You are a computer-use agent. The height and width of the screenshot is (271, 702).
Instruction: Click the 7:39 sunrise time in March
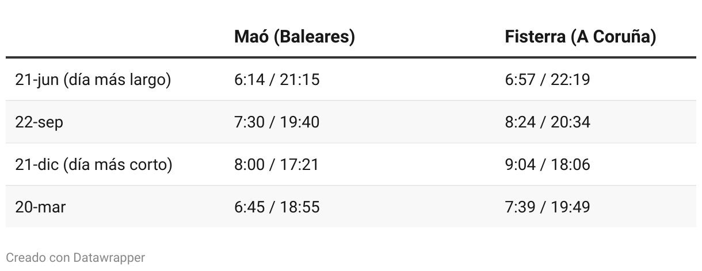[520, 207]
